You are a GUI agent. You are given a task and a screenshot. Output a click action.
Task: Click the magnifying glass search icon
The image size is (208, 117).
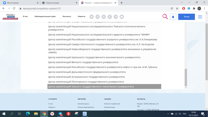165,17
